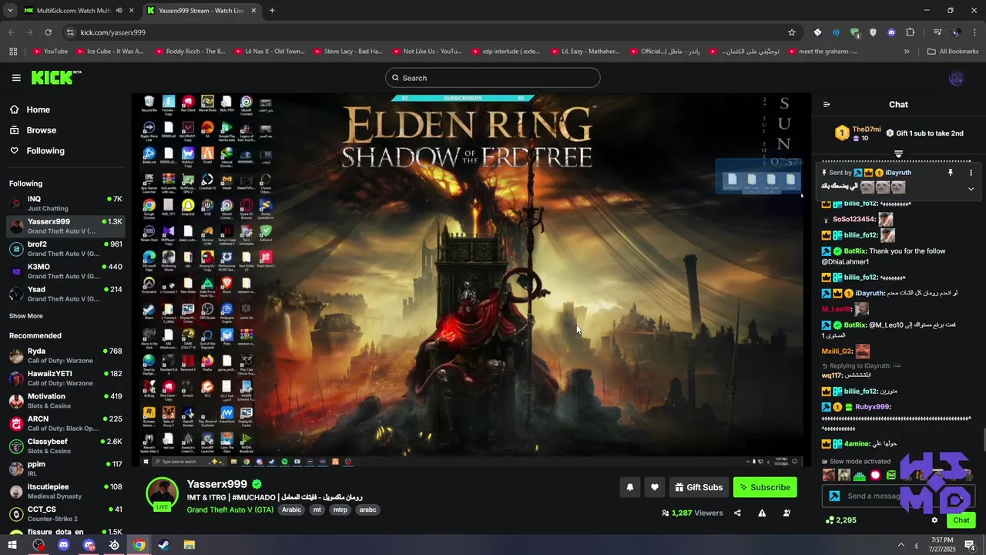Click the Kick logo
This screenshot has width=986, height=555.
pos(55,77)
